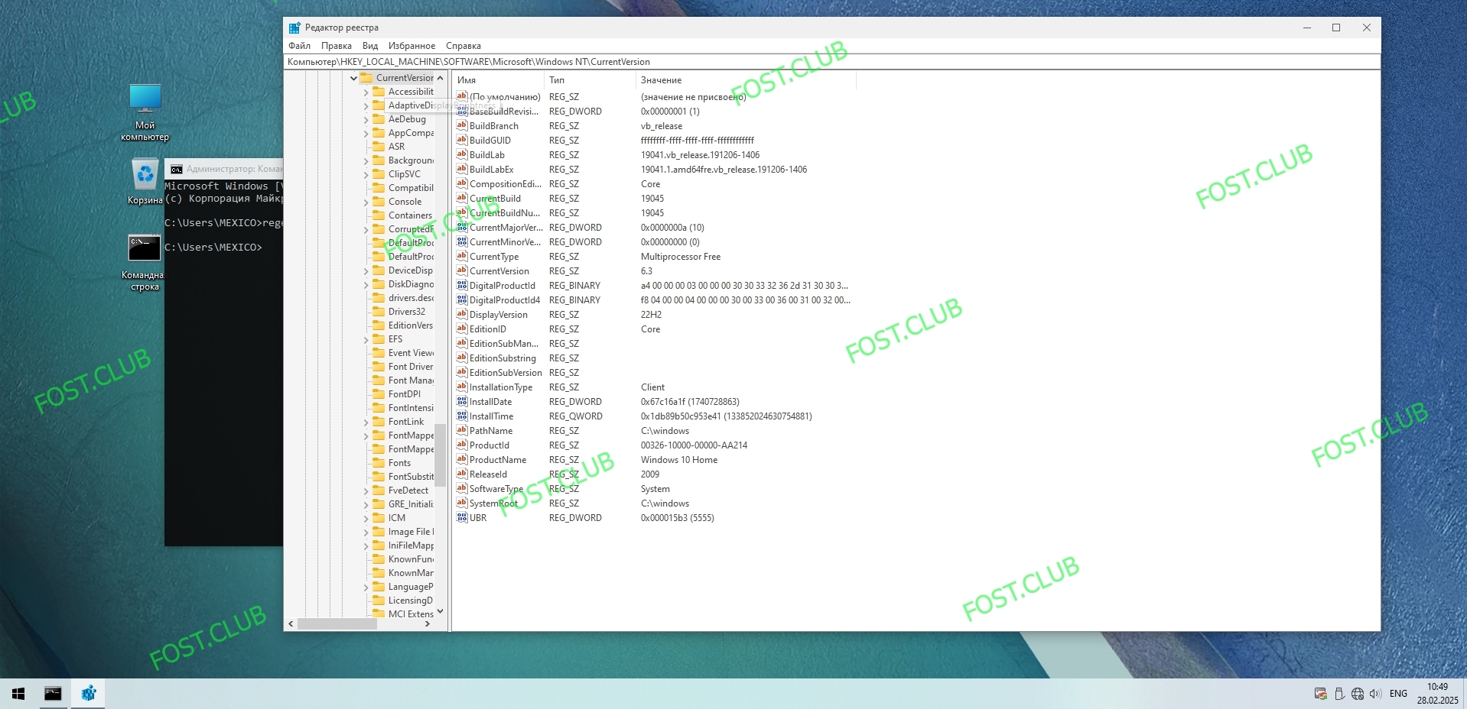Select the ReleaseId value icon
This screenshot has height=709, width=1467.
pos(462,474)
